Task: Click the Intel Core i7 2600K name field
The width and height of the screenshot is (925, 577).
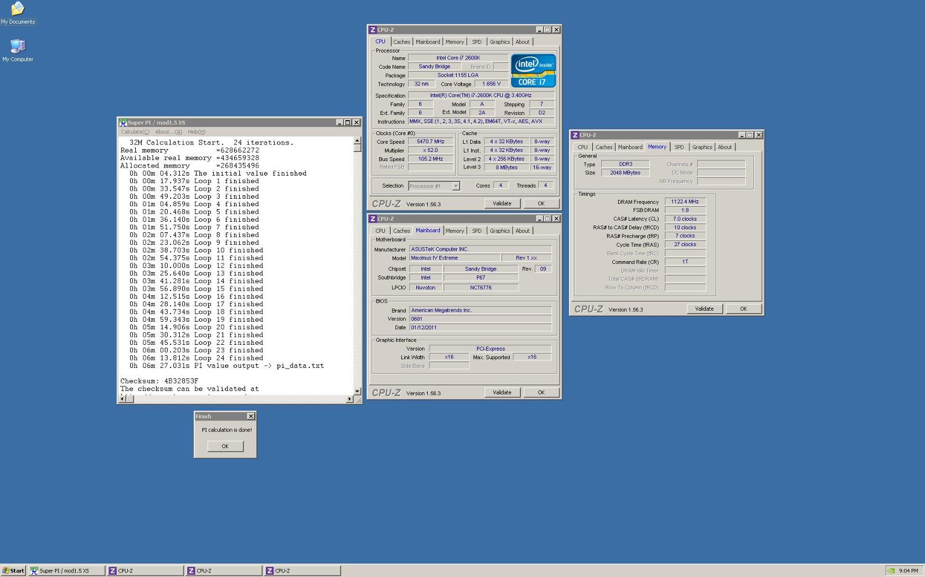Action: coord(458,58)
